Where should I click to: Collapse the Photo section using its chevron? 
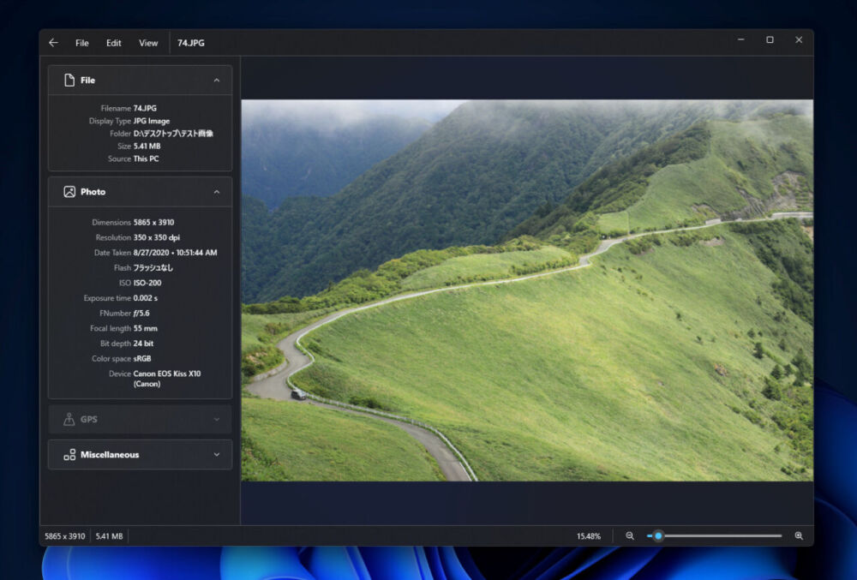coord(216,192)
